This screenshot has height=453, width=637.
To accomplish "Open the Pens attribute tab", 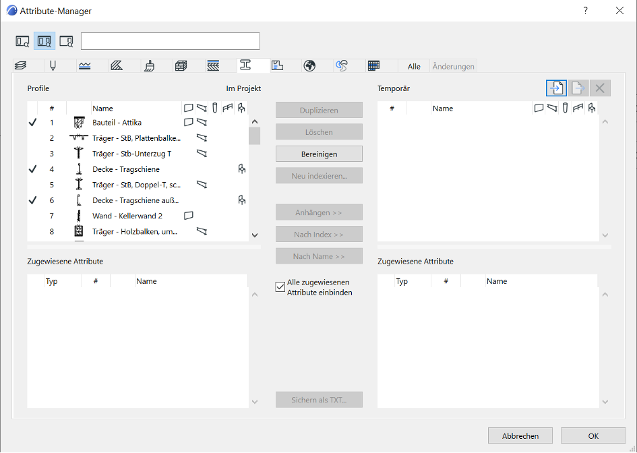I will point(53,66).
